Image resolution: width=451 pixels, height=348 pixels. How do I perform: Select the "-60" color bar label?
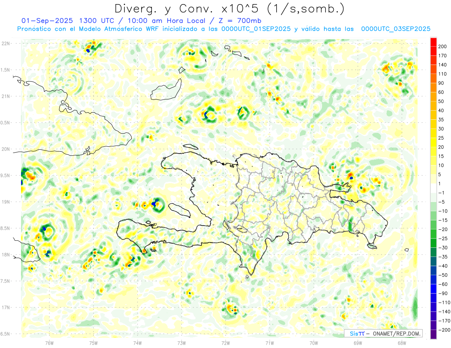pos(444,285)
